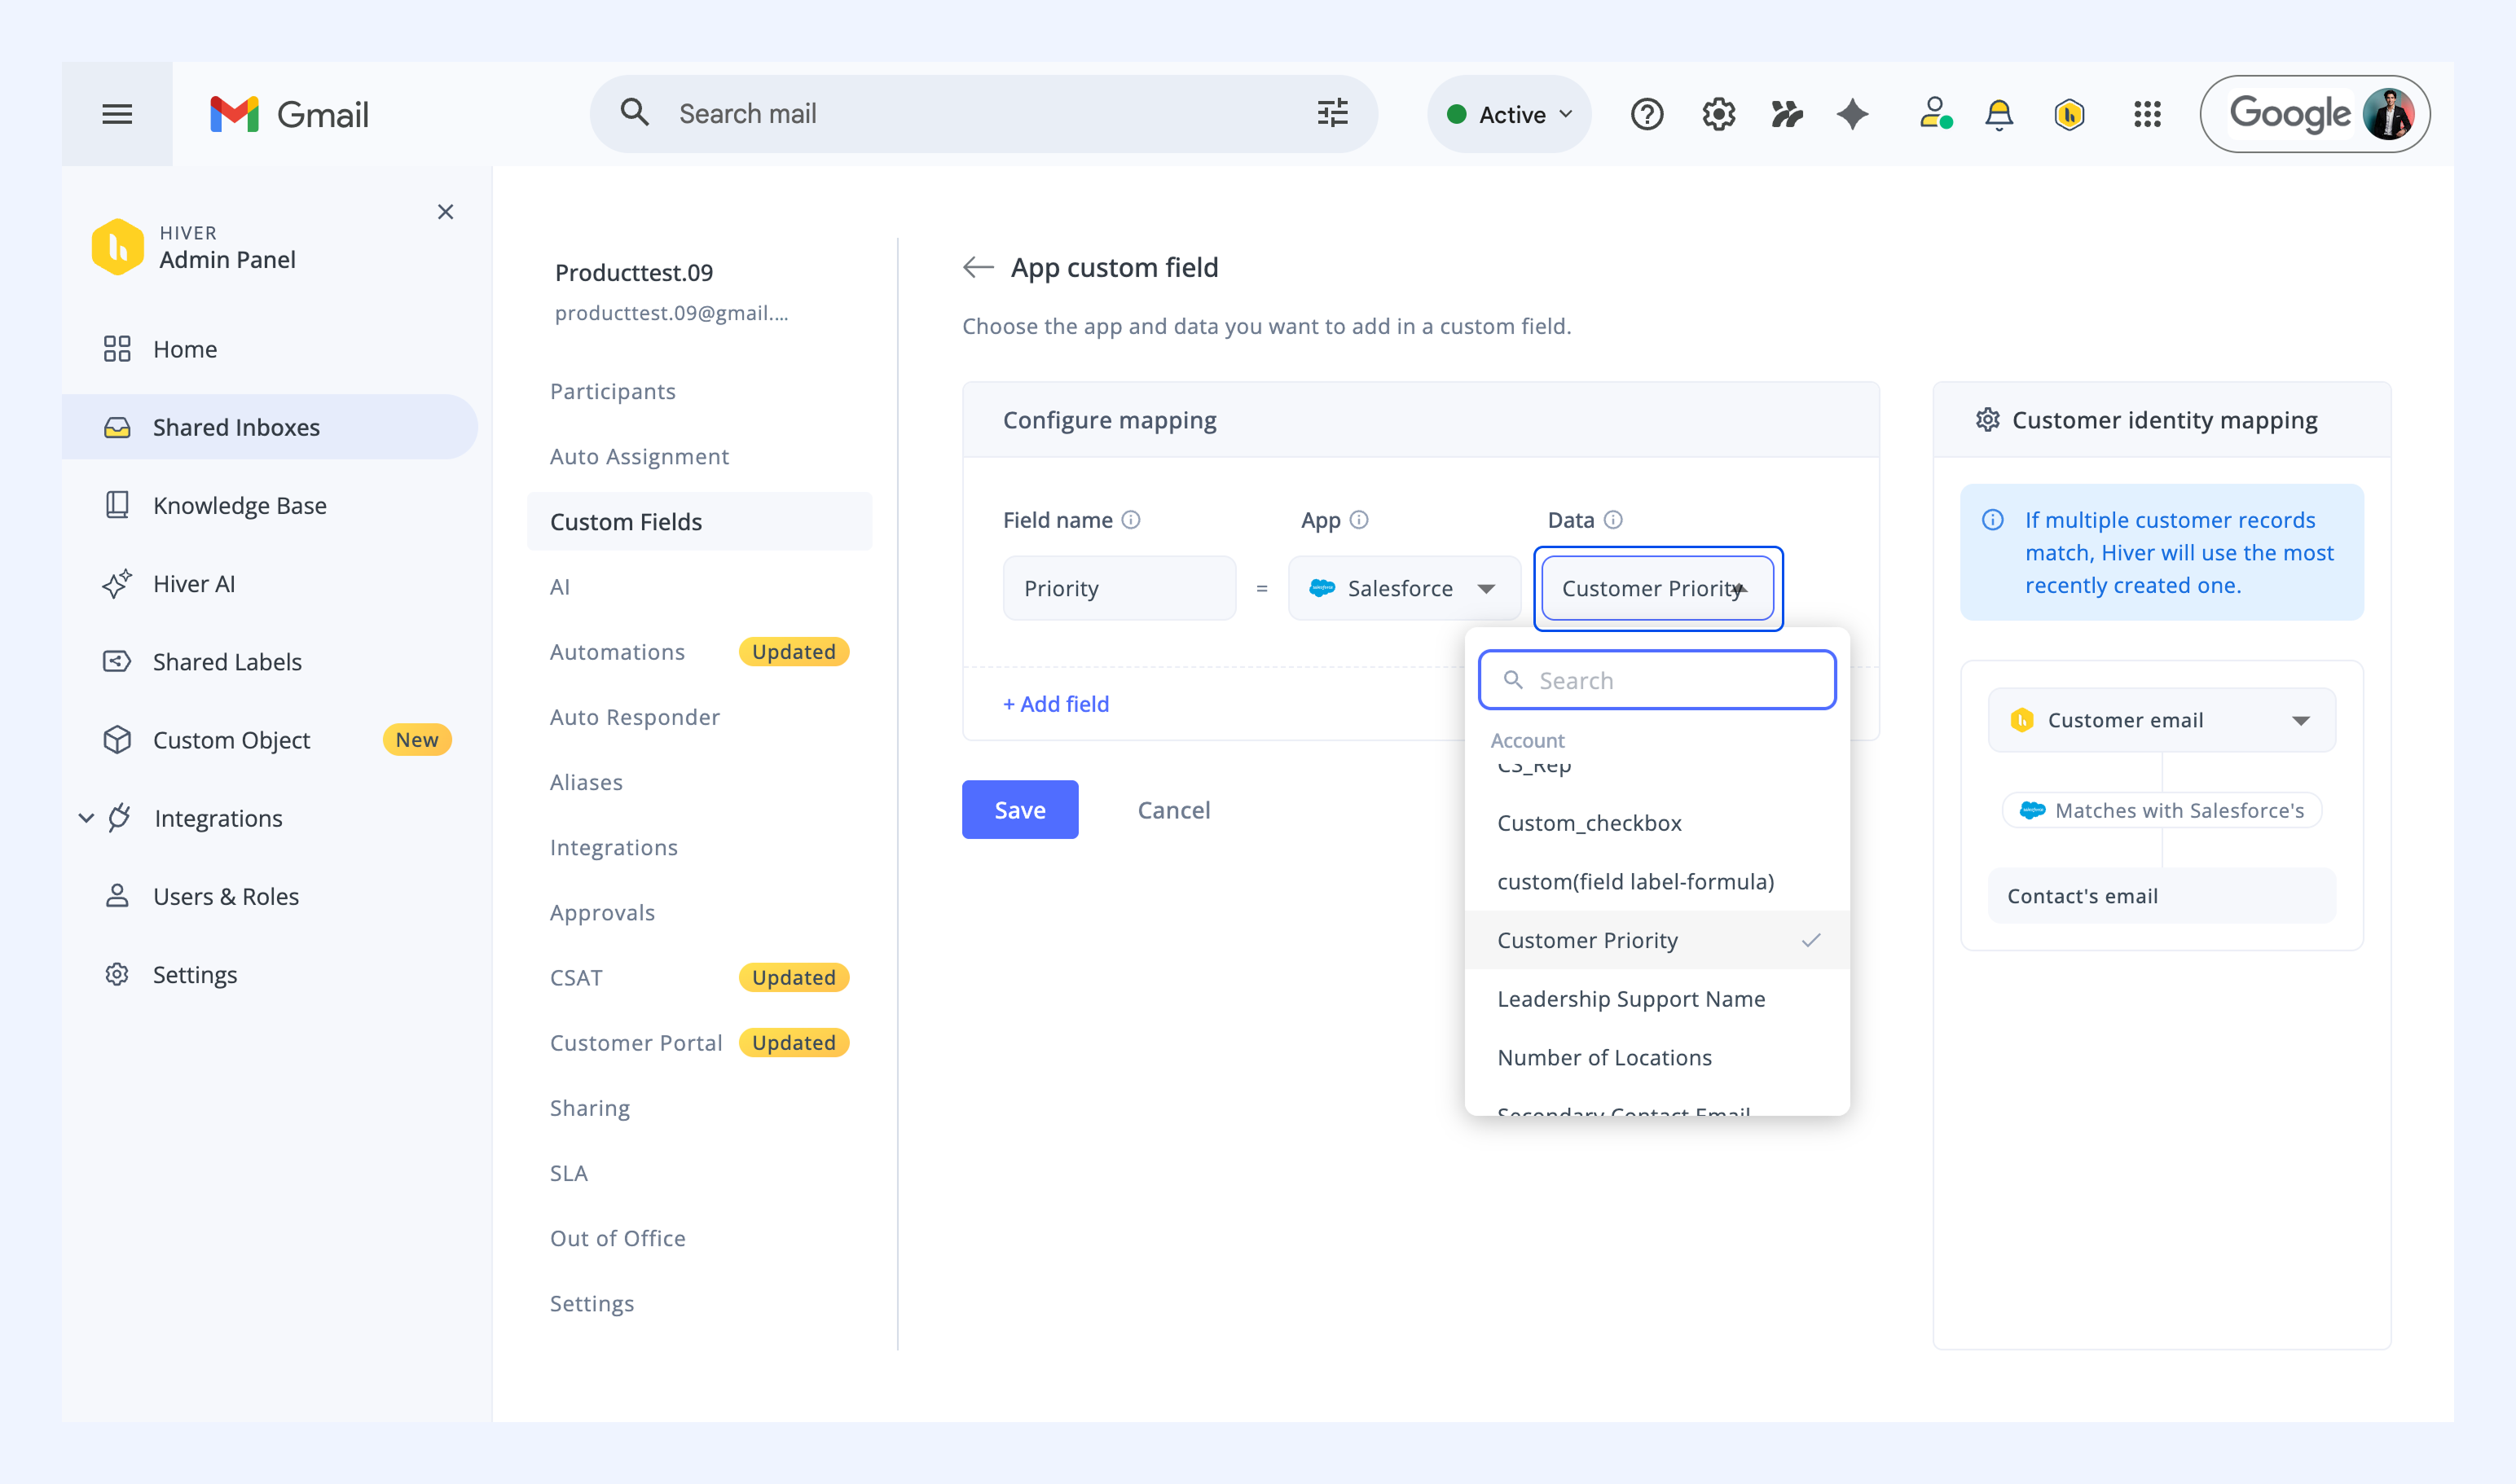
Task: Click the Shared Labels tag icon
Action: [117, 662]
